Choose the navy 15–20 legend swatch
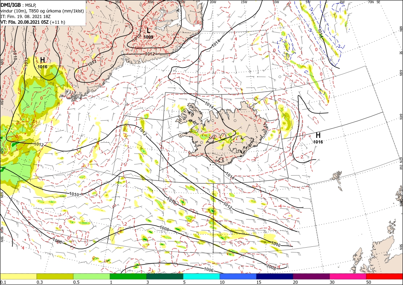 (275, 277)
